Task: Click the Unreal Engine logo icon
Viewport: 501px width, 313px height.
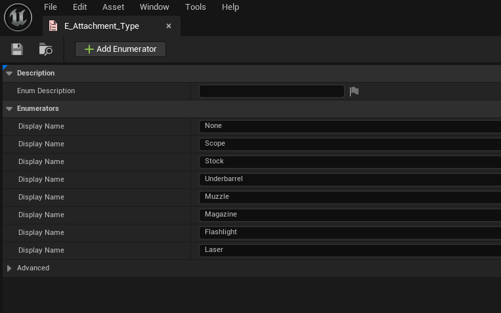Action: [x=18, y=17]
